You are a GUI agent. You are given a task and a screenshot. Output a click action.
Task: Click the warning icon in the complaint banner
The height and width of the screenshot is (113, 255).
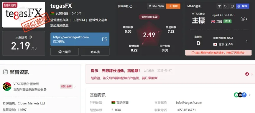[193, 53]
